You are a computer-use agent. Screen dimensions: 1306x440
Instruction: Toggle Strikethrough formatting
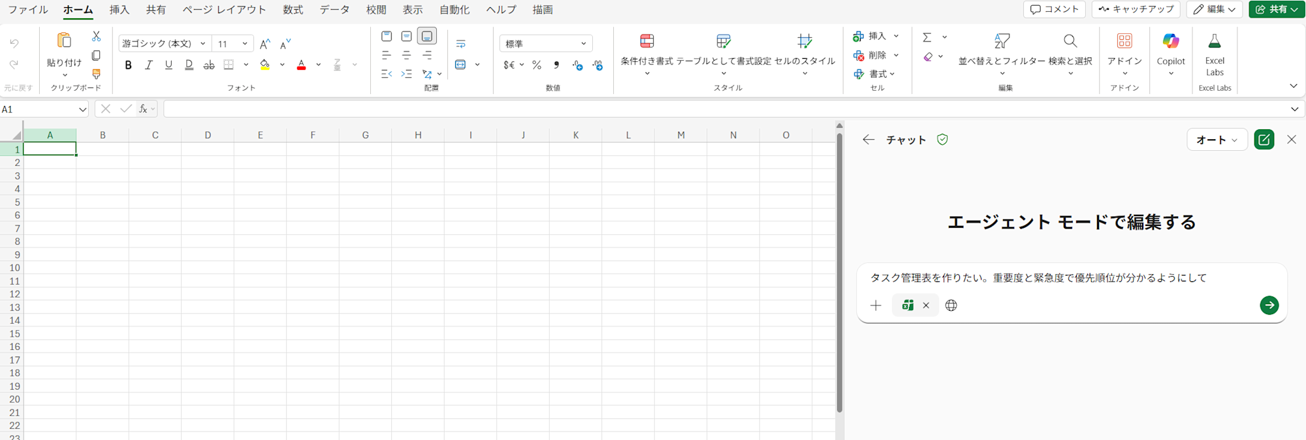tap(209, 65)
